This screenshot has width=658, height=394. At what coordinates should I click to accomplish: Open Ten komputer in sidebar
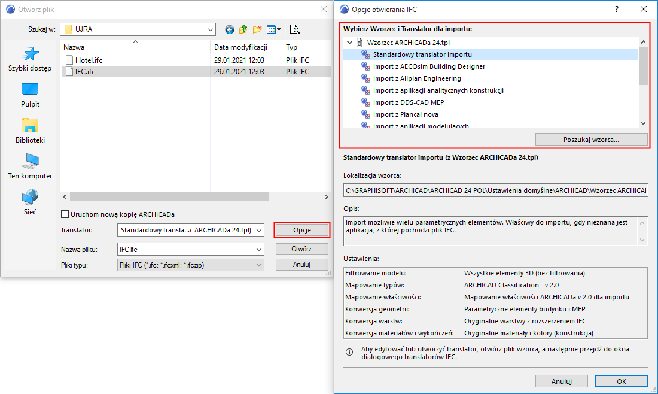pos(30,166)
